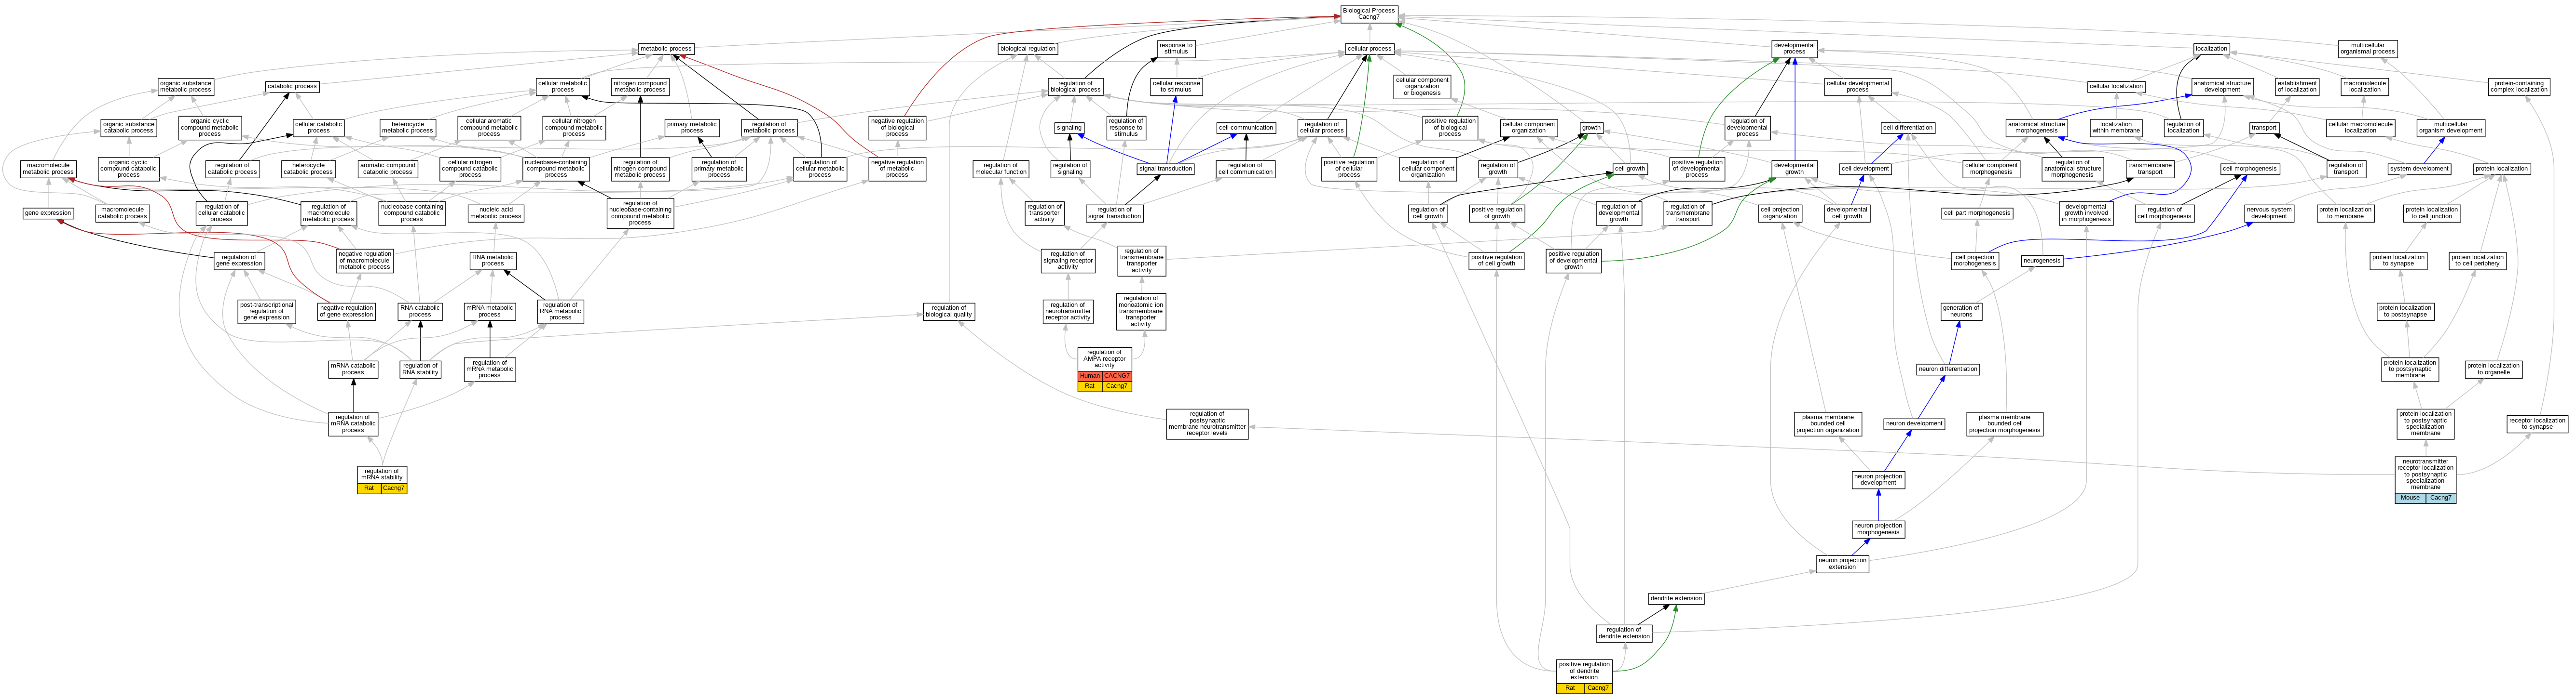Viewport: 2576px width, 699px height.
Task: Select the 'mRNA catabolic process' node
Action: pos(353,369)
